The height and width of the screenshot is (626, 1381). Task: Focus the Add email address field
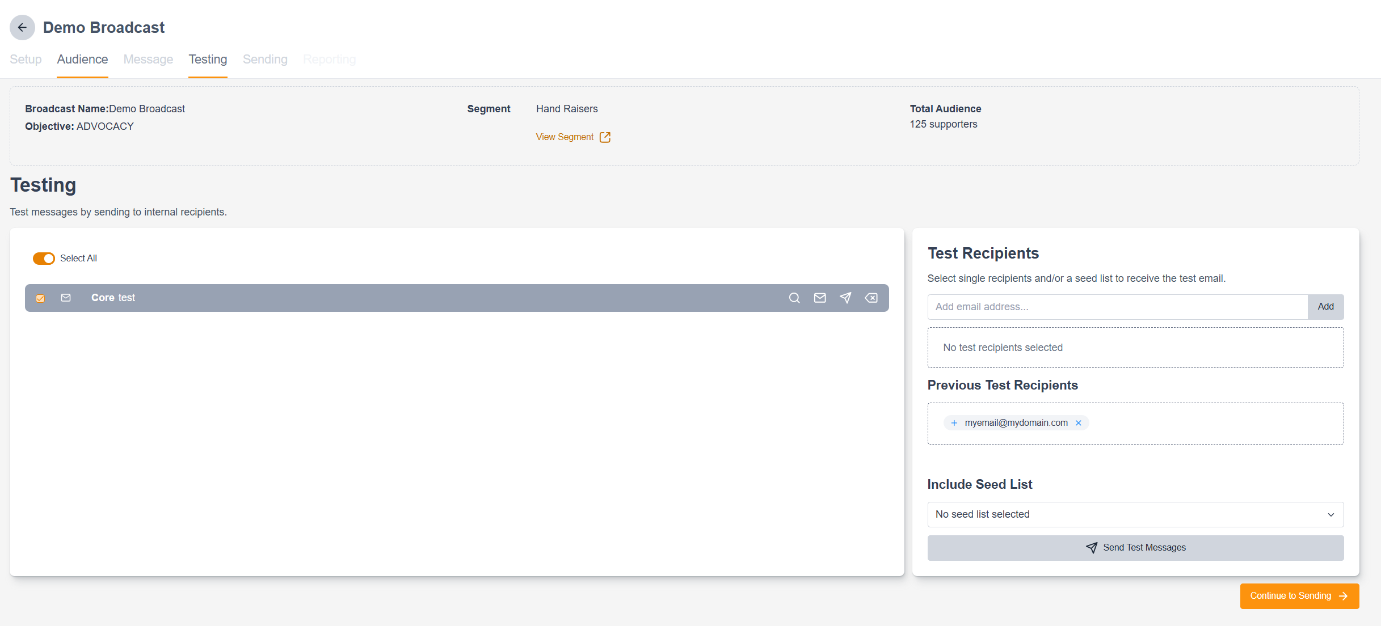point(1118,307)
